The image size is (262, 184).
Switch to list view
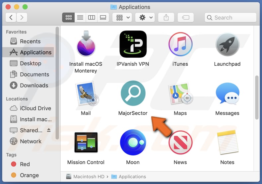coord(80,17)
